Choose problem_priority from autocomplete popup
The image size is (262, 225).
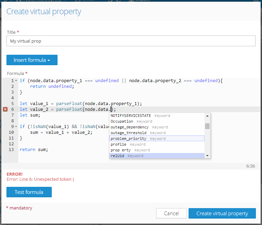point(129,139)
